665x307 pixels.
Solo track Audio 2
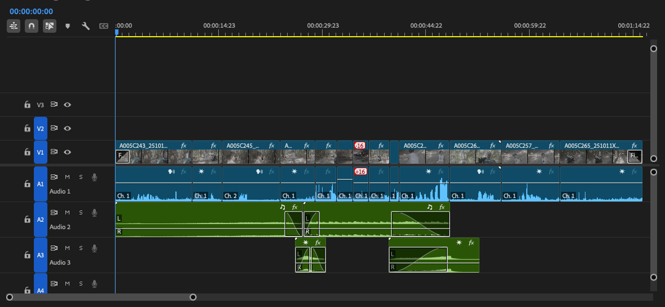coord(81,212)
